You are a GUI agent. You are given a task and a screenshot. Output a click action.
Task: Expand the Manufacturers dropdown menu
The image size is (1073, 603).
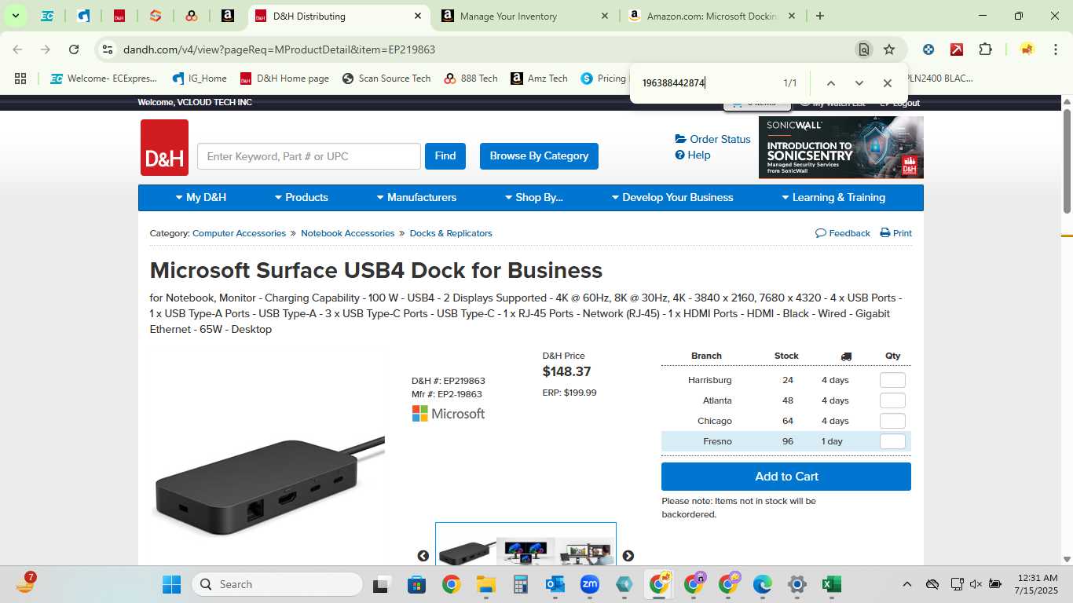pos(416,198)
